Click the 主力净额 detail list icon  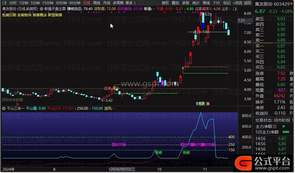[275, 126]
